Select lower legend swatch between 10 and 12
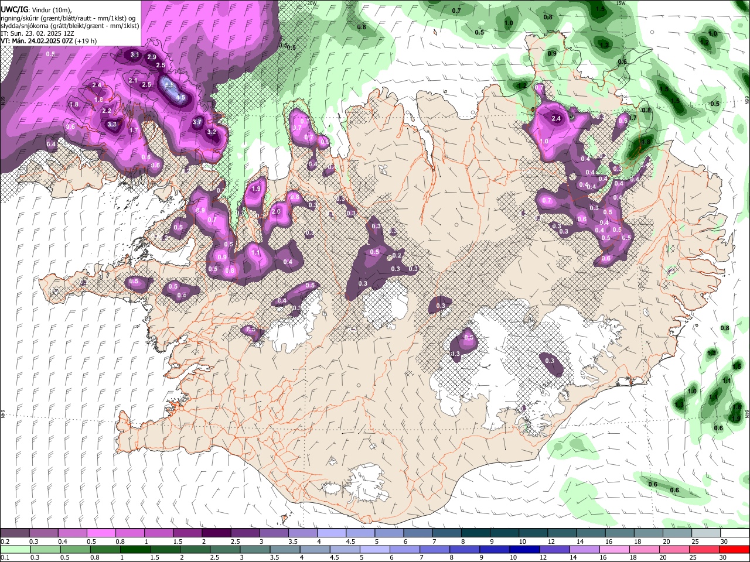 tap(526, 549)
